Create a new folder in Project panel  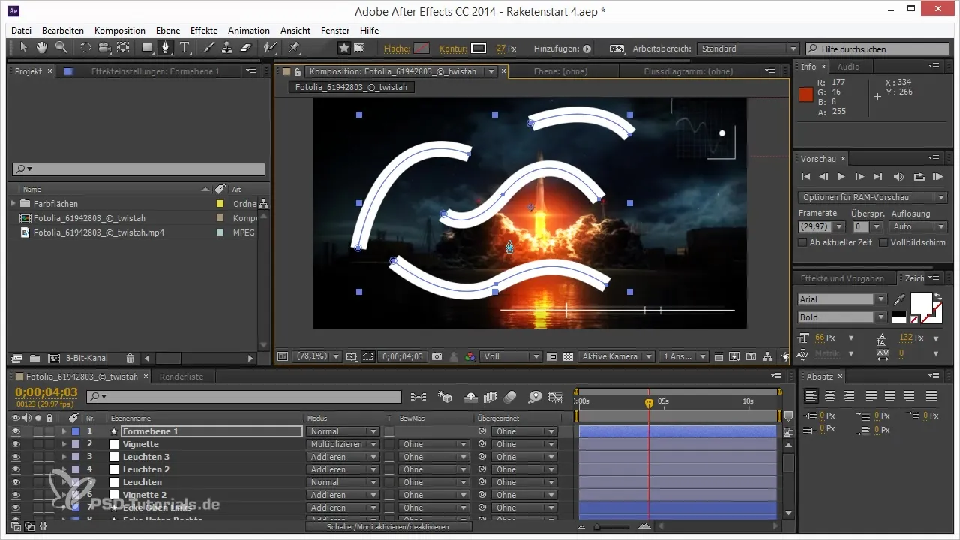click(35, 358)
